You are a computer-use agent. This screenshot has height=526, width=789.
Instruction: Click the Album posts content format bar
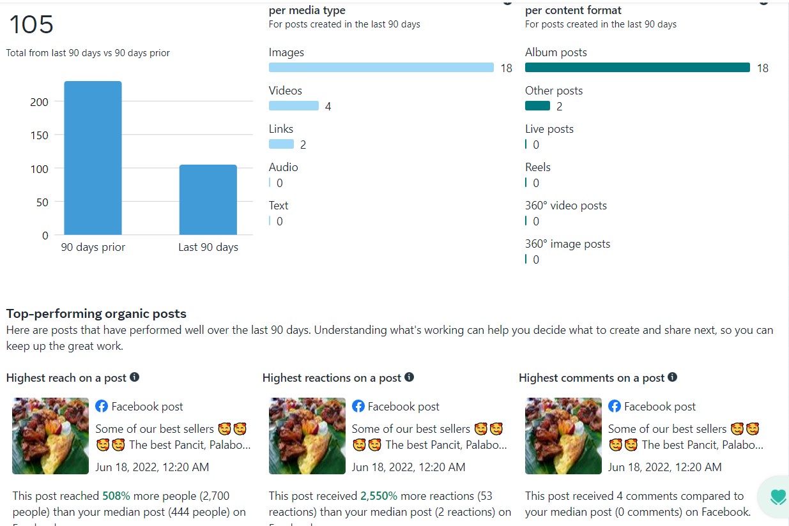pos(638,68)
